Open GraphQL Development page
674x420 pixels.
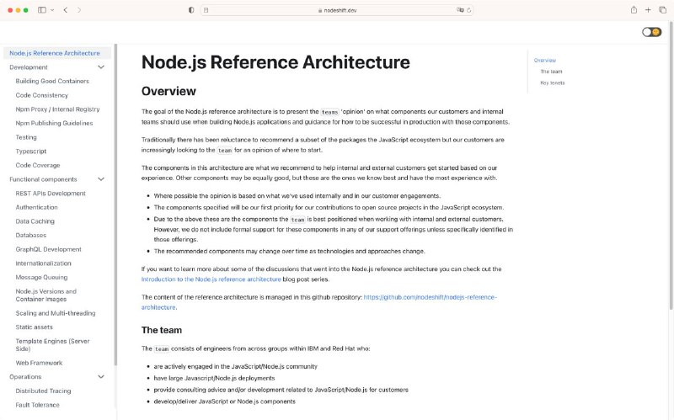48,249
